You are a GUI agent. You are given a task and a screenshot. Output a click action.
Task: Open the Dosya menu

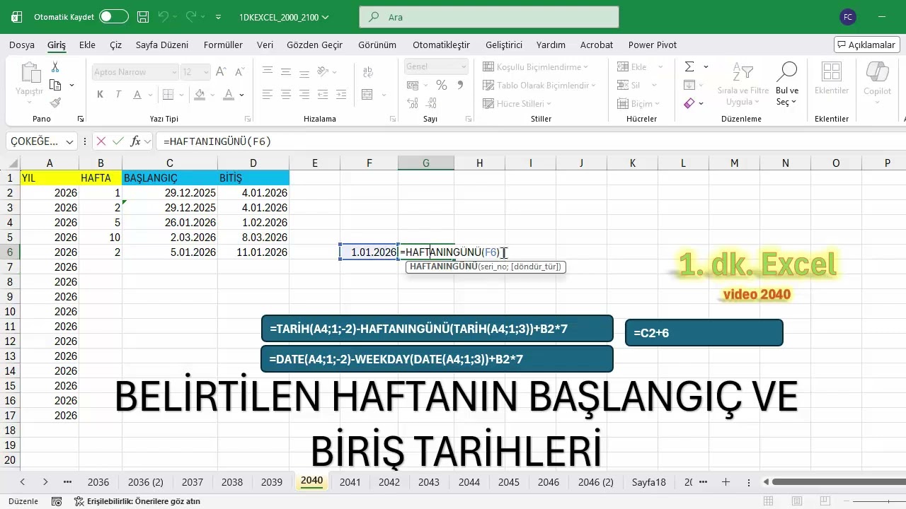click(x=22, y=45)
